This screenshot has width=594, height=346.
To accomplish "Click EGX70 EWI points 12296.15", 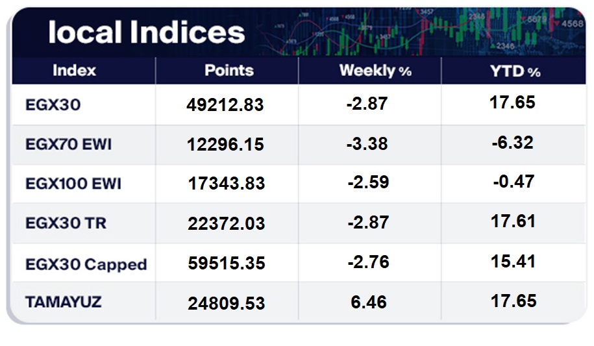I will click(226, 144).
